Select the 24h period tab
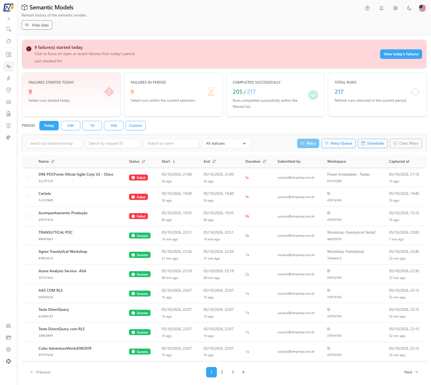 click(71, 125)
